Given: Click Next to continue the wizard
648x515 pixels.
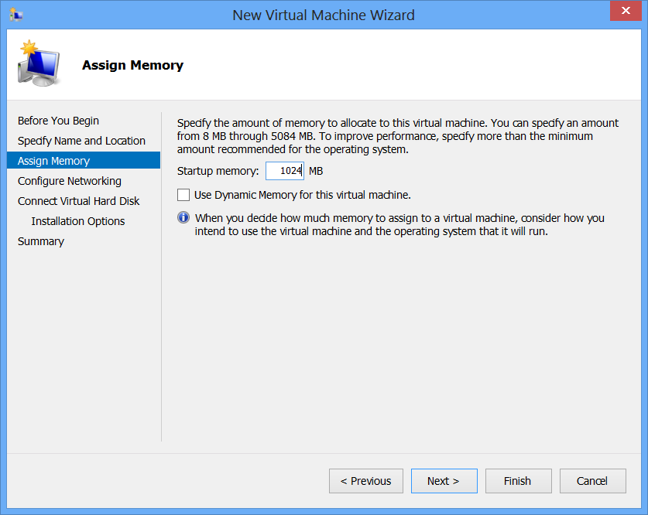Looking at the screenshot, I should 444,481.
